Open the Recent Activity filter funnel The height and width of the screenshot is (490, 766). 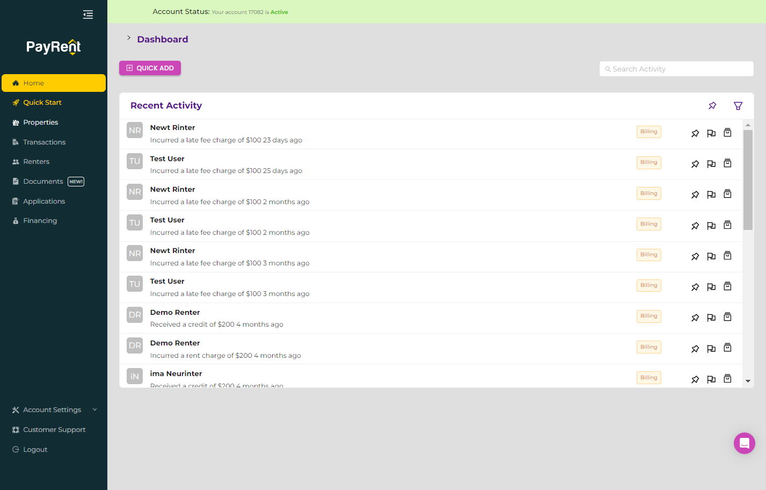pos(738,106)
